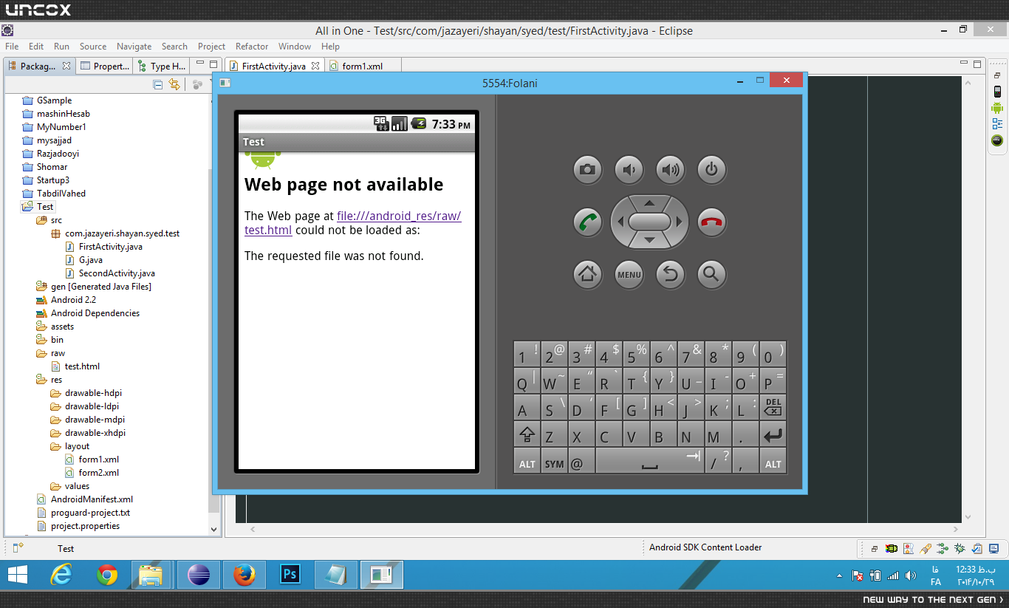Open the Android device view on right trim

(997, 92)
